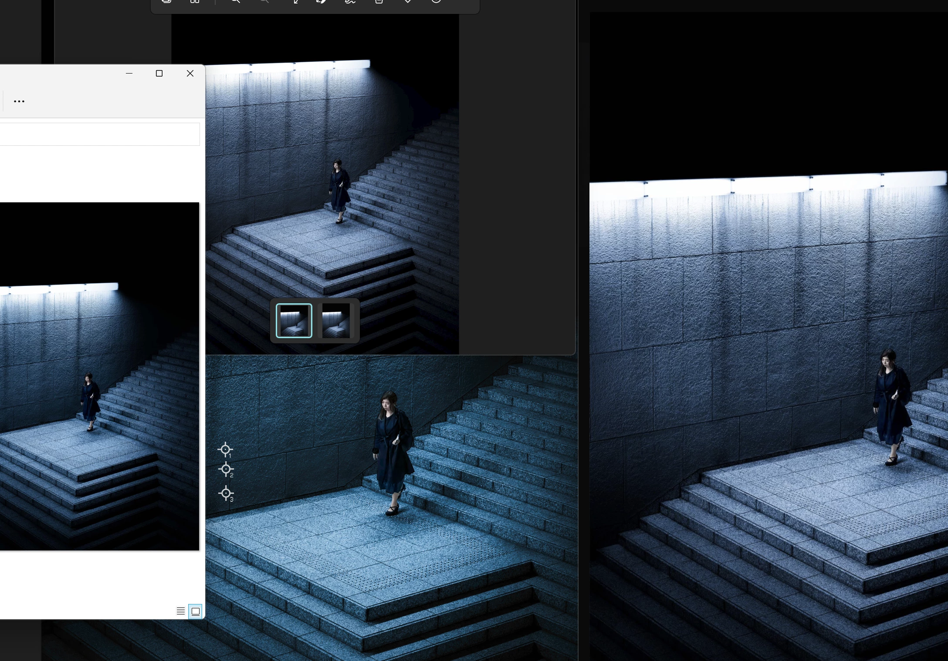Open the edit image pencil tool
This screenshot has height=661, width=948.
321,1
